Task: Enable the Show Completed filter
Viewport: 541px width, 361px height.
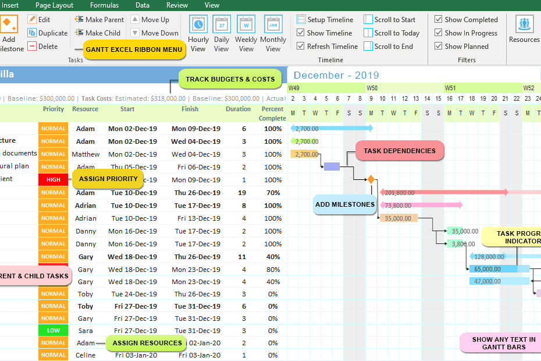Action: click(439, 19)
